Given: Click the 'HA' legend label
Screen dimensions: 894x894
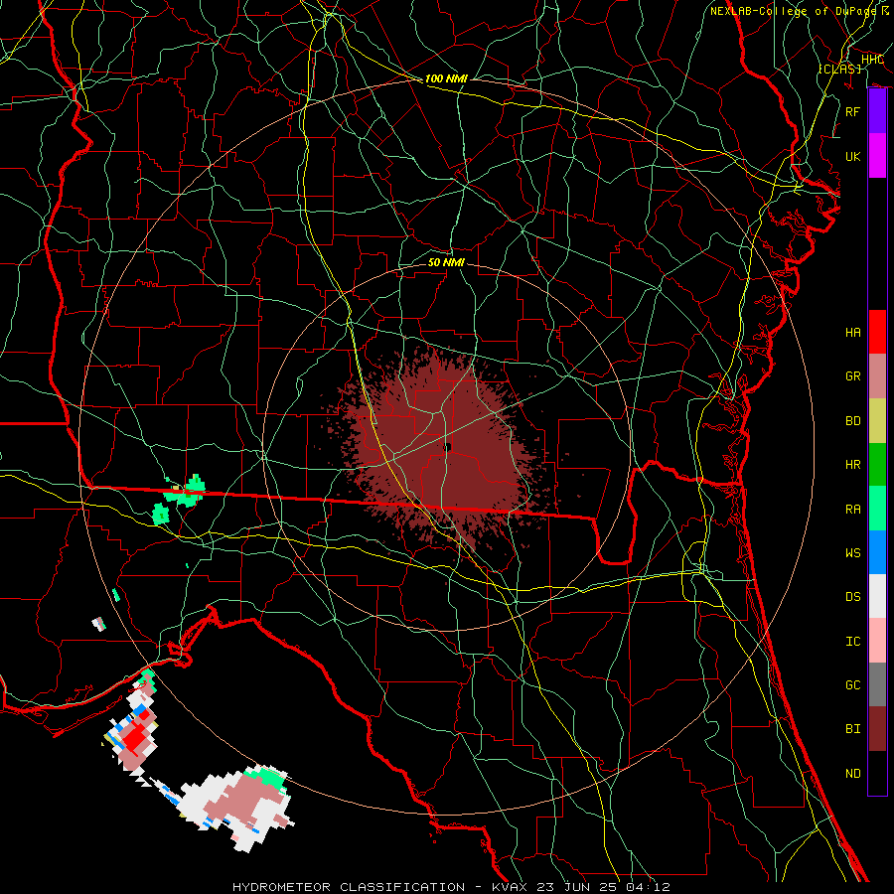Looking at the screenshot, I should point(852,333).
